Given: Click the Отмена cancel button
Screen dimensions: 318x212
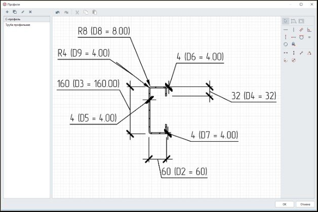Looking at the screenshot, I should [x=305, y=204].
